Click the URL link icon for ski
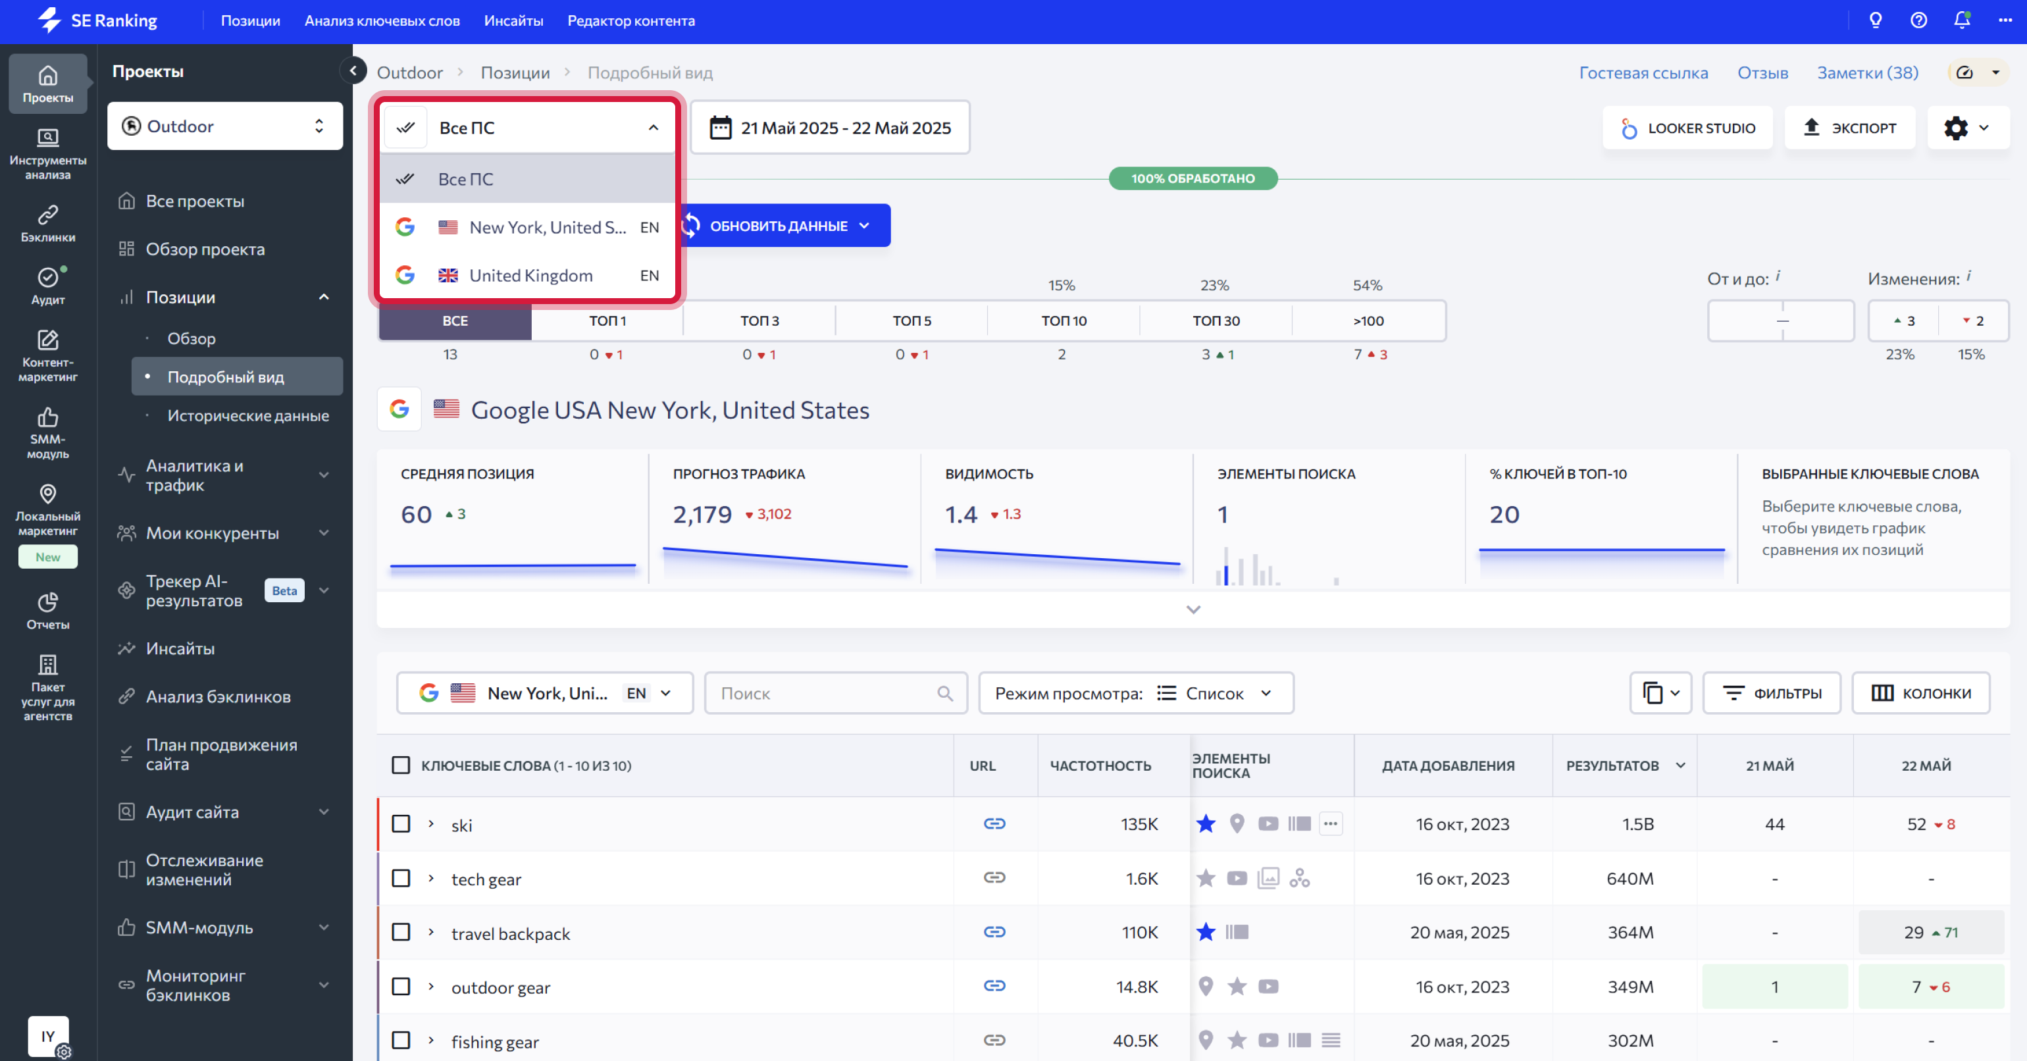This screenshot has width=2027, height=1061. (x=994, y=823)
